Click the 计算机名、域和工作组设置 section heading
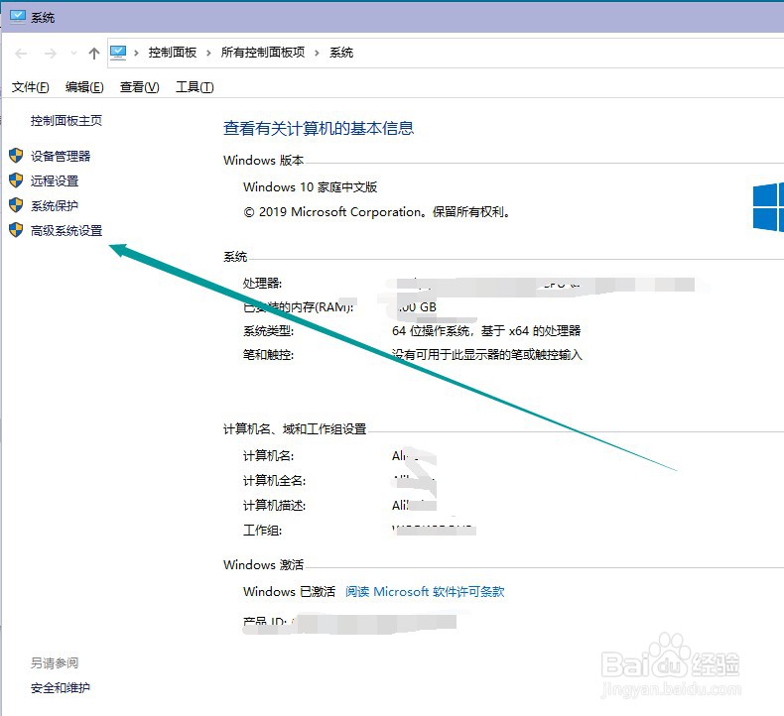This screenshot has height=716, width=784. [x=295, y=428]
